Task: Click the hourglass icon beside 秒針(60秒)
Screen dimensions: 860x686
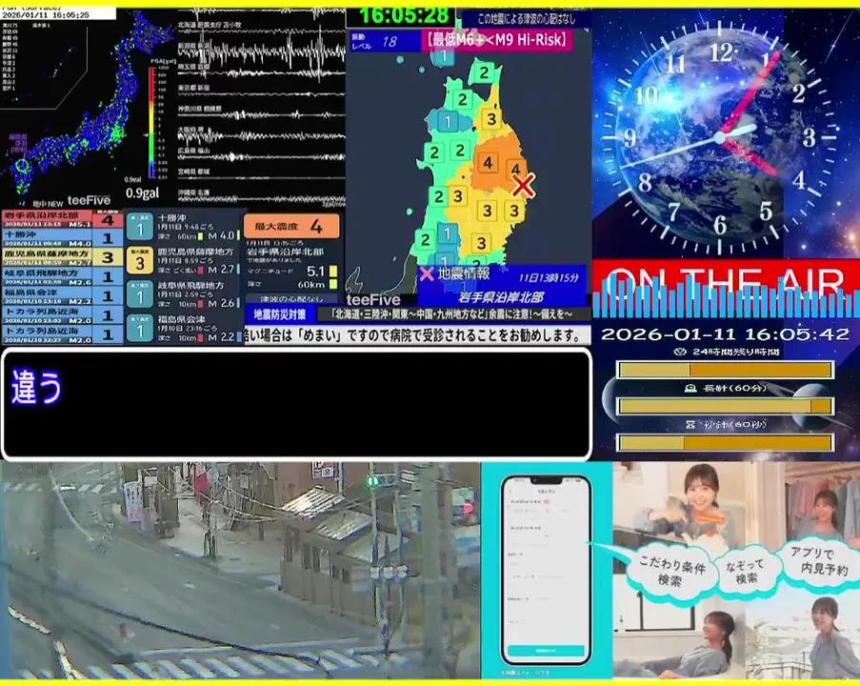Action: [690, 424]
